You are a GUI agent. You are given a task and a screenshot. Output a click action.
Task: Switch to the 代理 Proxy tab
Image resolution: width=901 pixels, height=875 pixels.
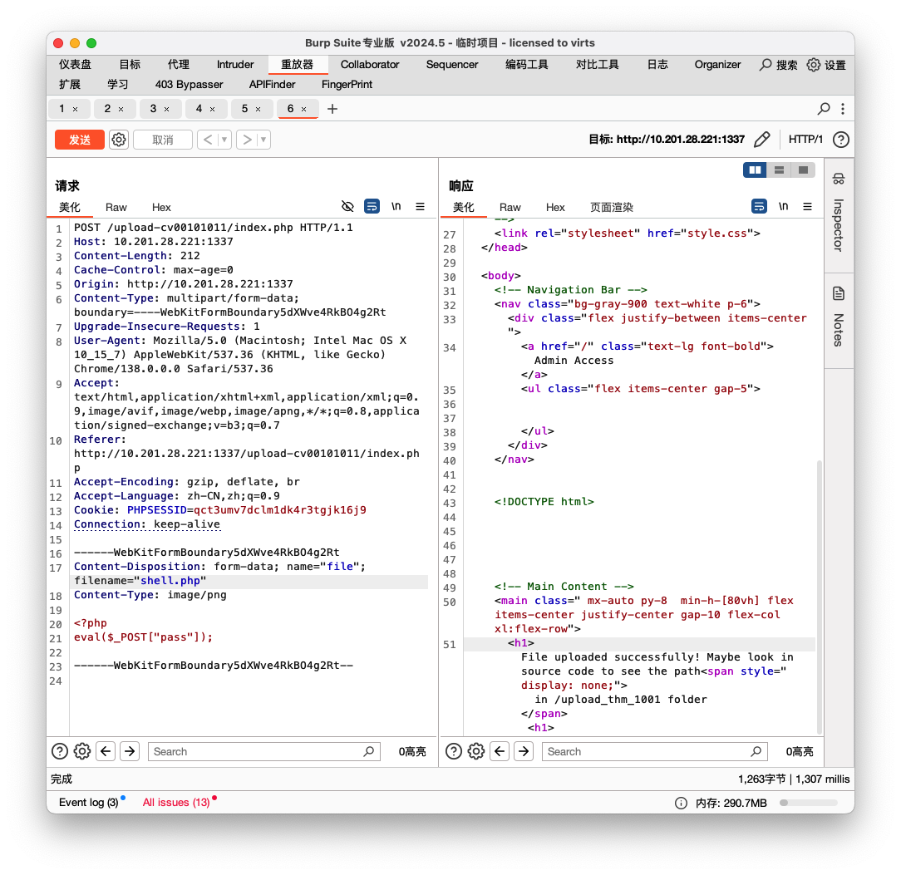tap(178, 64)
